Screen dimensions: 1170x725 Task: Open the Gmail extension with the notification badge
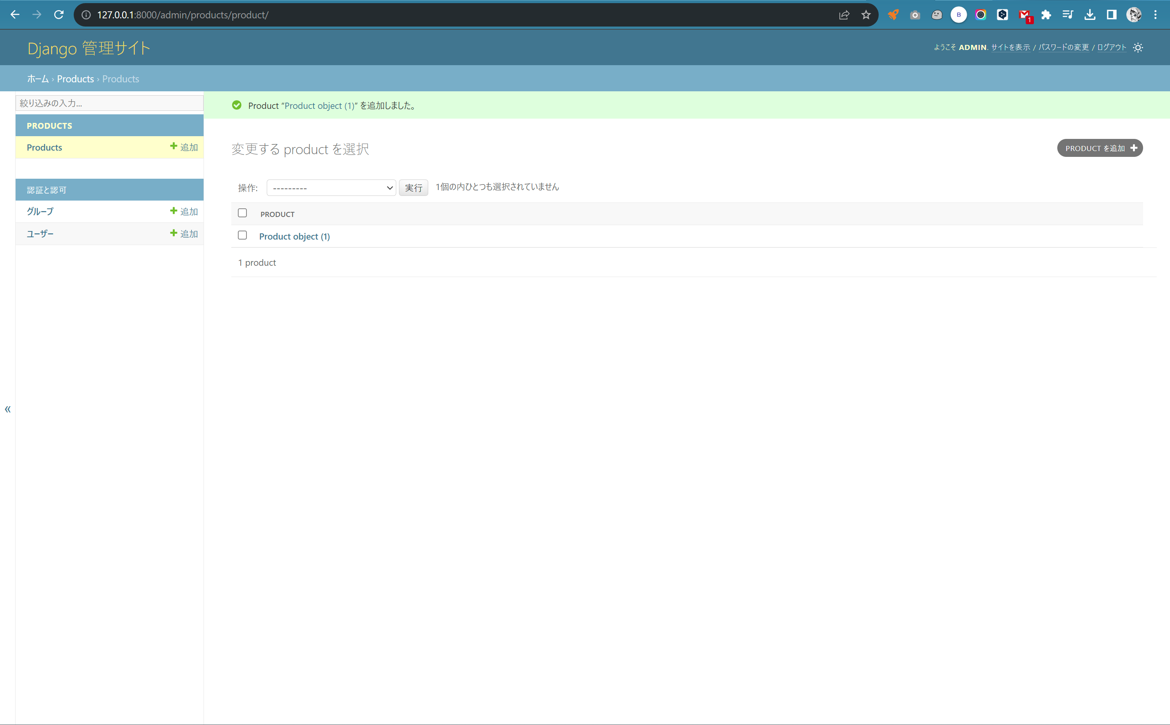pyautogui.click(x=1025, y=14)
